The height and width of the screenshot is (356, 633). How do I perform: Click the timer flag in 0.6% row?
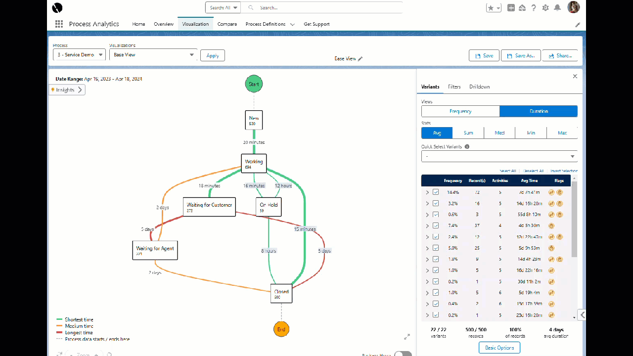coord(560,215)
